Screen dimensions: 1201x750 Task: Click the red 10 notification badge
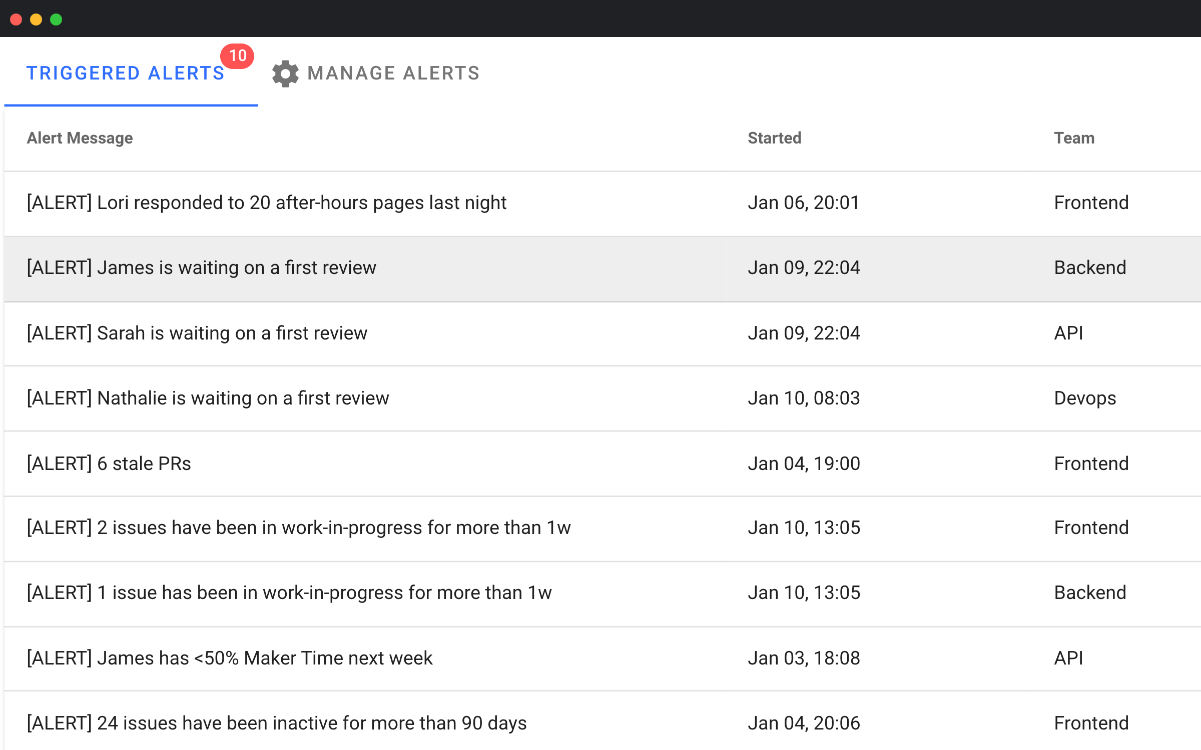(237, 55)
